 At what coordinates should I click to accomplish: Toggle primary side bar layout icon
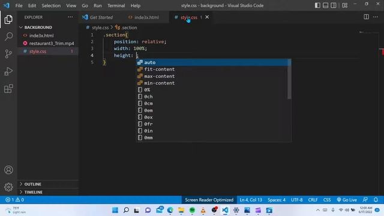click(317, 5)
